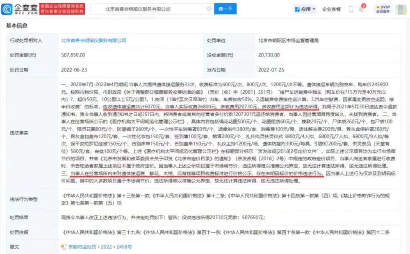
Task: Select 北京市朝阳区市场监督管理局 penalty authority text
Action: (288, 40)
